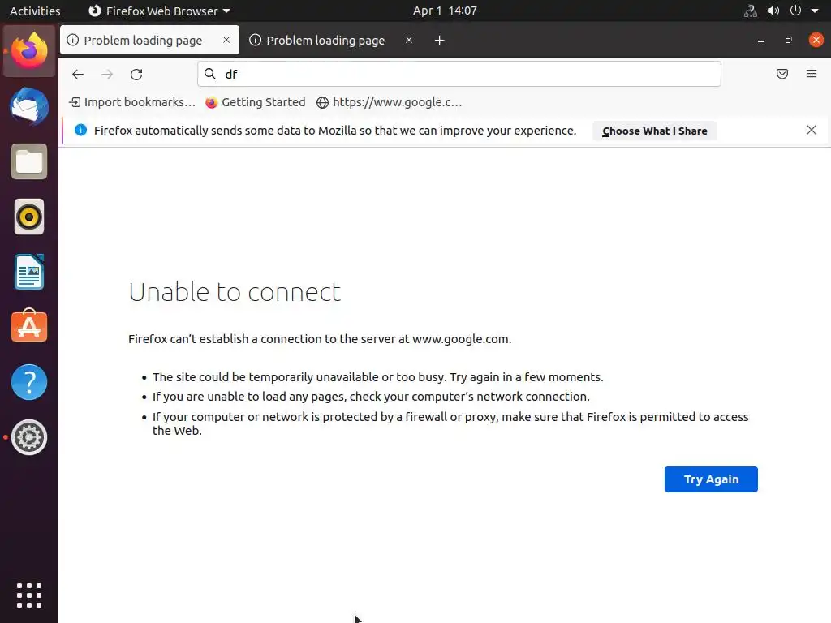This screenshot has height=623, width=831.
Task: Close the Firefox window
Action: coord(816,40)
